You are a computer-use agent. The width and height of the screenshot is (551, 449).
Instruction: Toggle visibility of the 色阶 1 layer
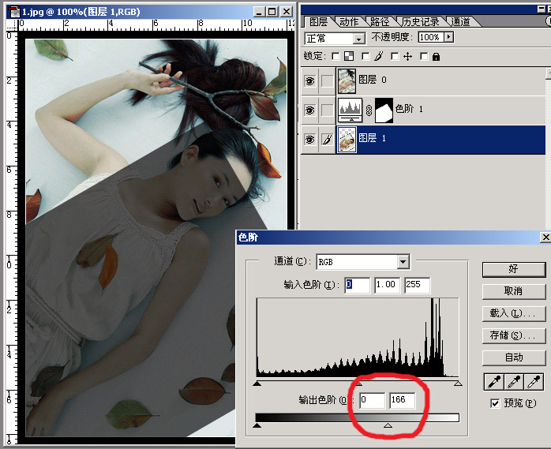pos(309,109)
